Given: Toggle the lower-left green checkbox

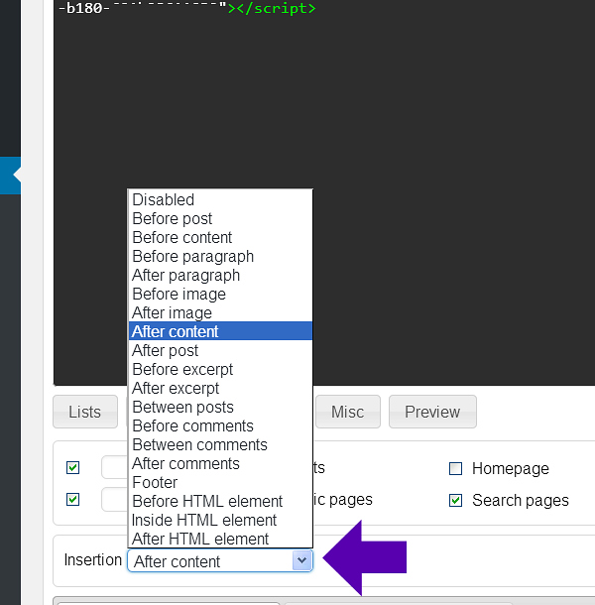Looking at the screenshot, I should (72, 500).
